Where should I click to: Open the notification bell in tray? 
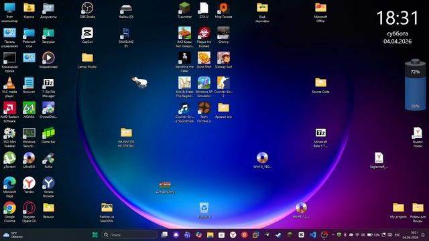(423, 235)
